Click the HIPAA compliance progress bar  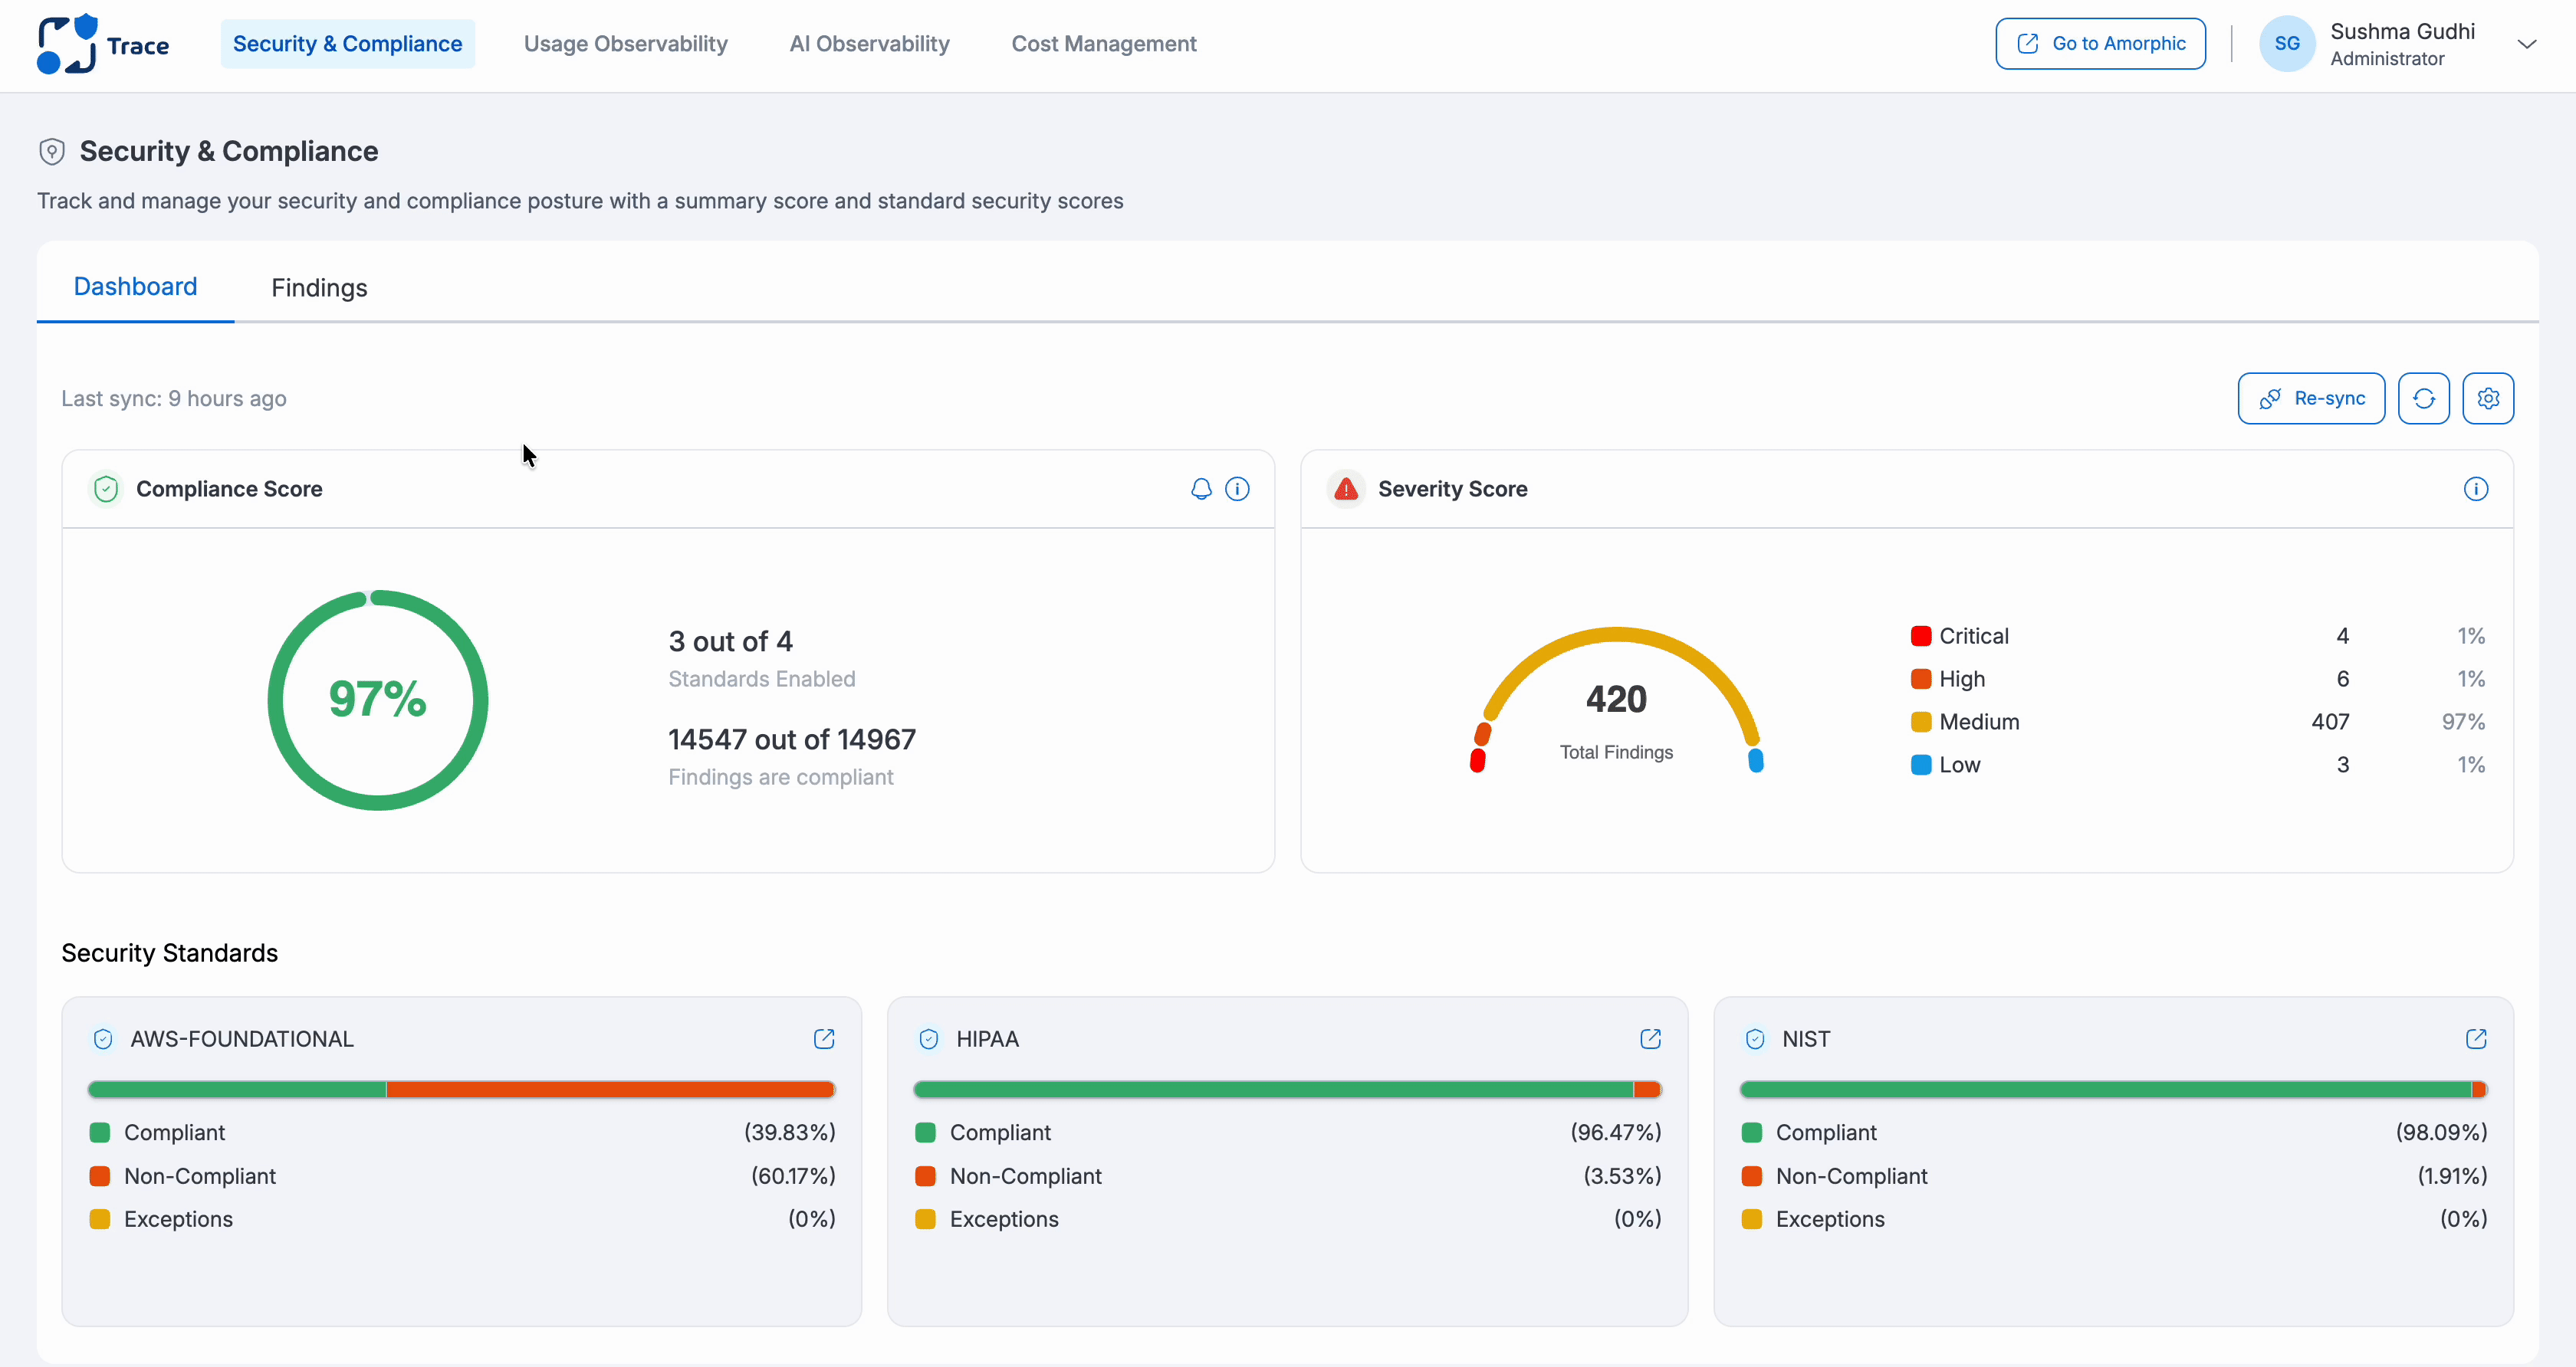click(1287, 1089)
